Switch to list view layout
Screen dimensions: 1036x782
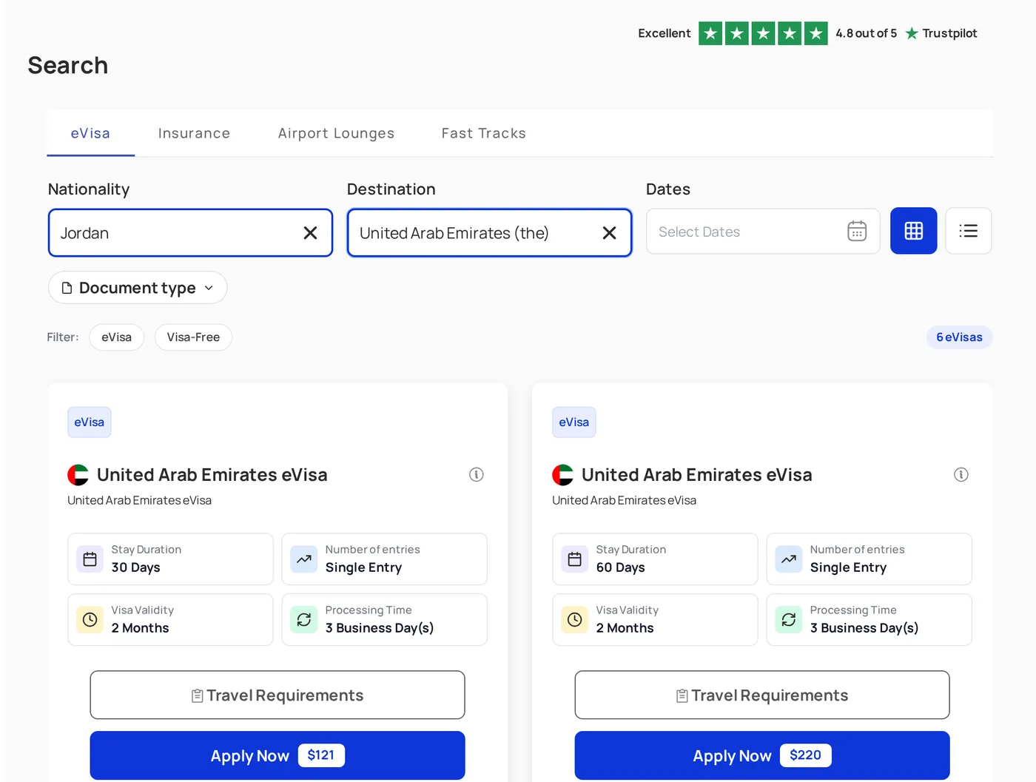pos(968,231)
